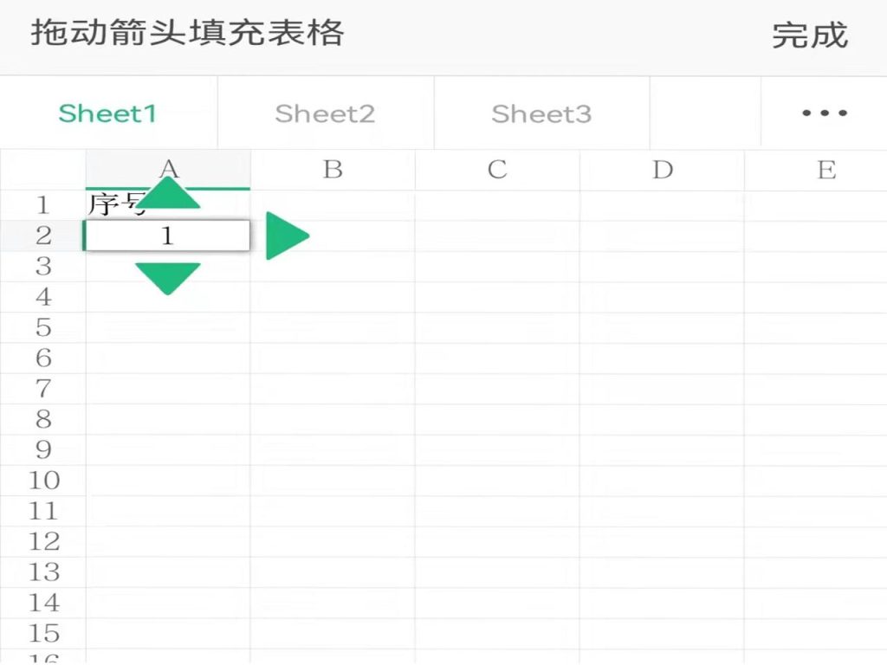Select row 5 header

pos(42,327)
